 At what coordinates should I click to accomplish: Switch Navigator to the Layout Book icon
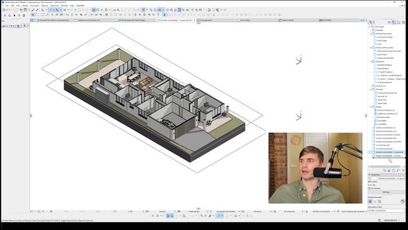(398, 22)
